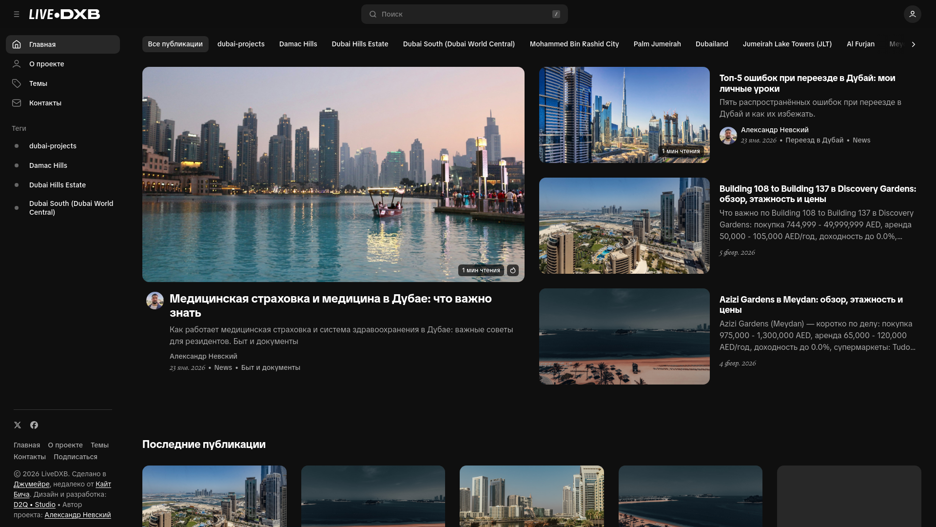Click footer link Подписаться
936x527 pixels.
pyautogui.click(x=76, y=457)
